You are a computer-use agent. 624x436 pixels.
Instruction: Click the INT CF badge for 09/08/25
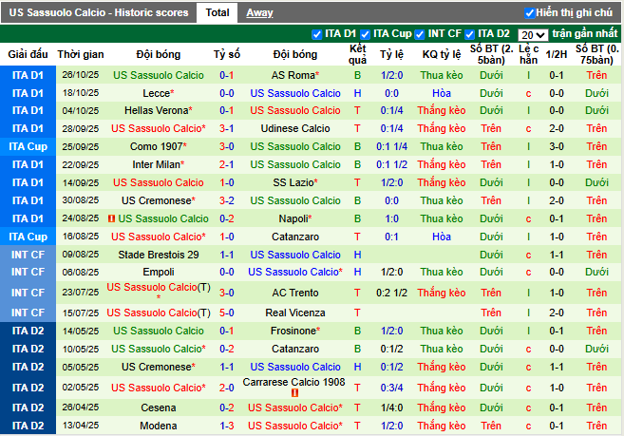(x=28, y=255)
